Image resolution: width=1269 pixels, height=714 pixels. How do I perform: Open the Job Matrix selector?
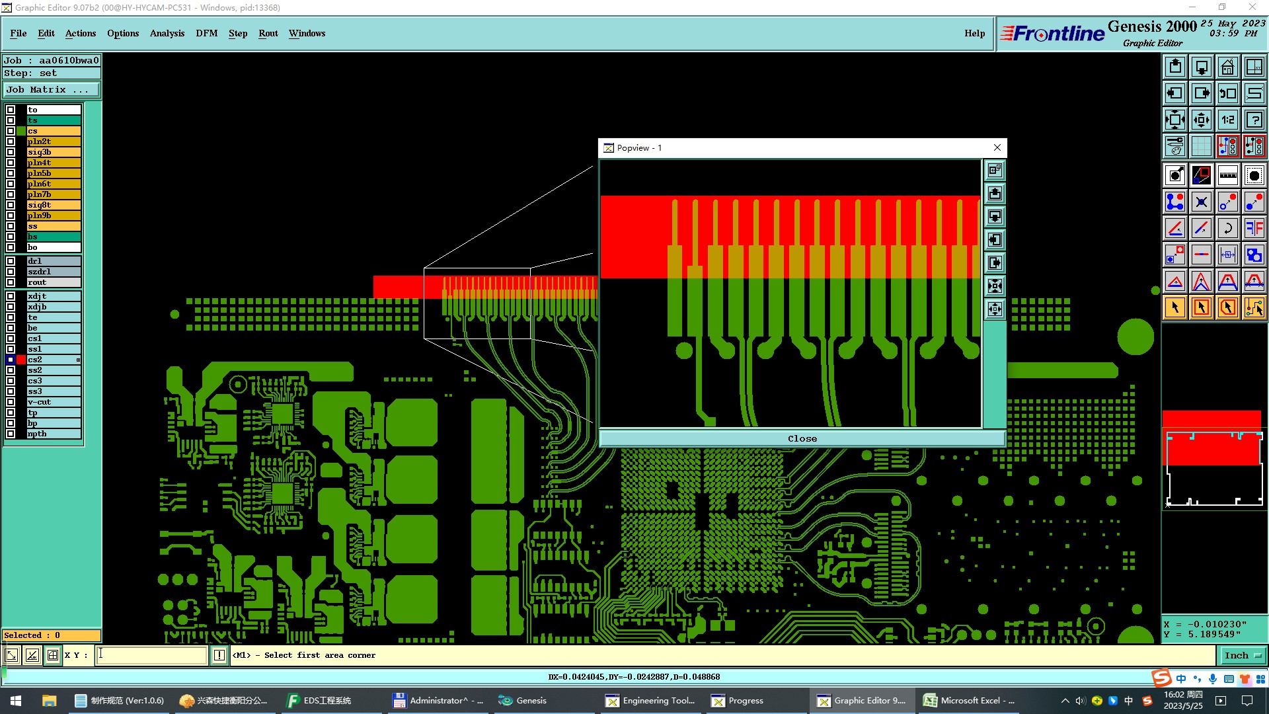click(x=52, y=90)
